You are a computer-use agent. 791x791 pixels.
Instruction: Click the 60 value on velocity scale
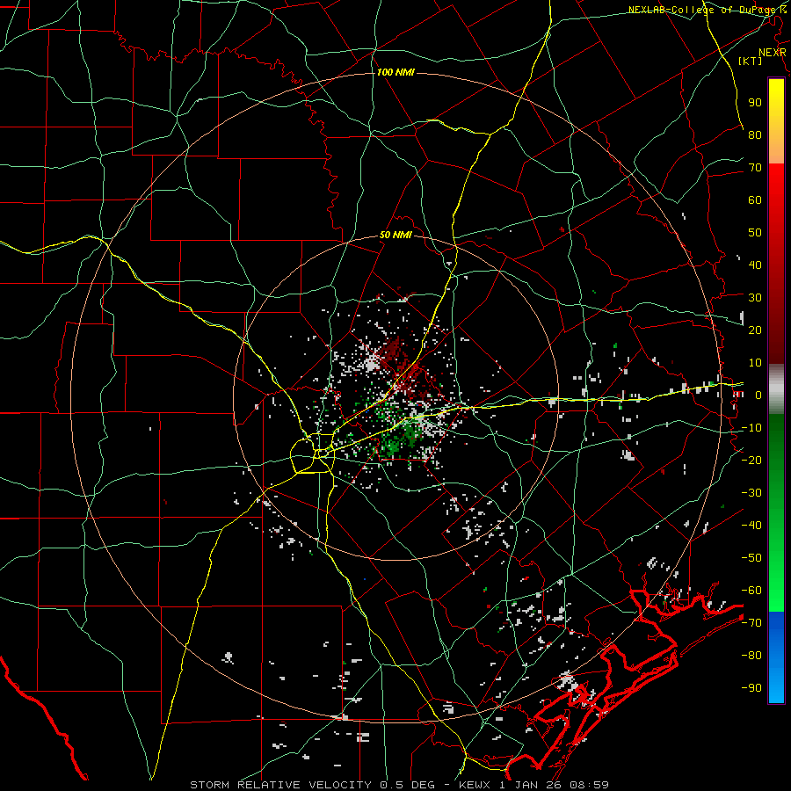[x=755, y=200]
